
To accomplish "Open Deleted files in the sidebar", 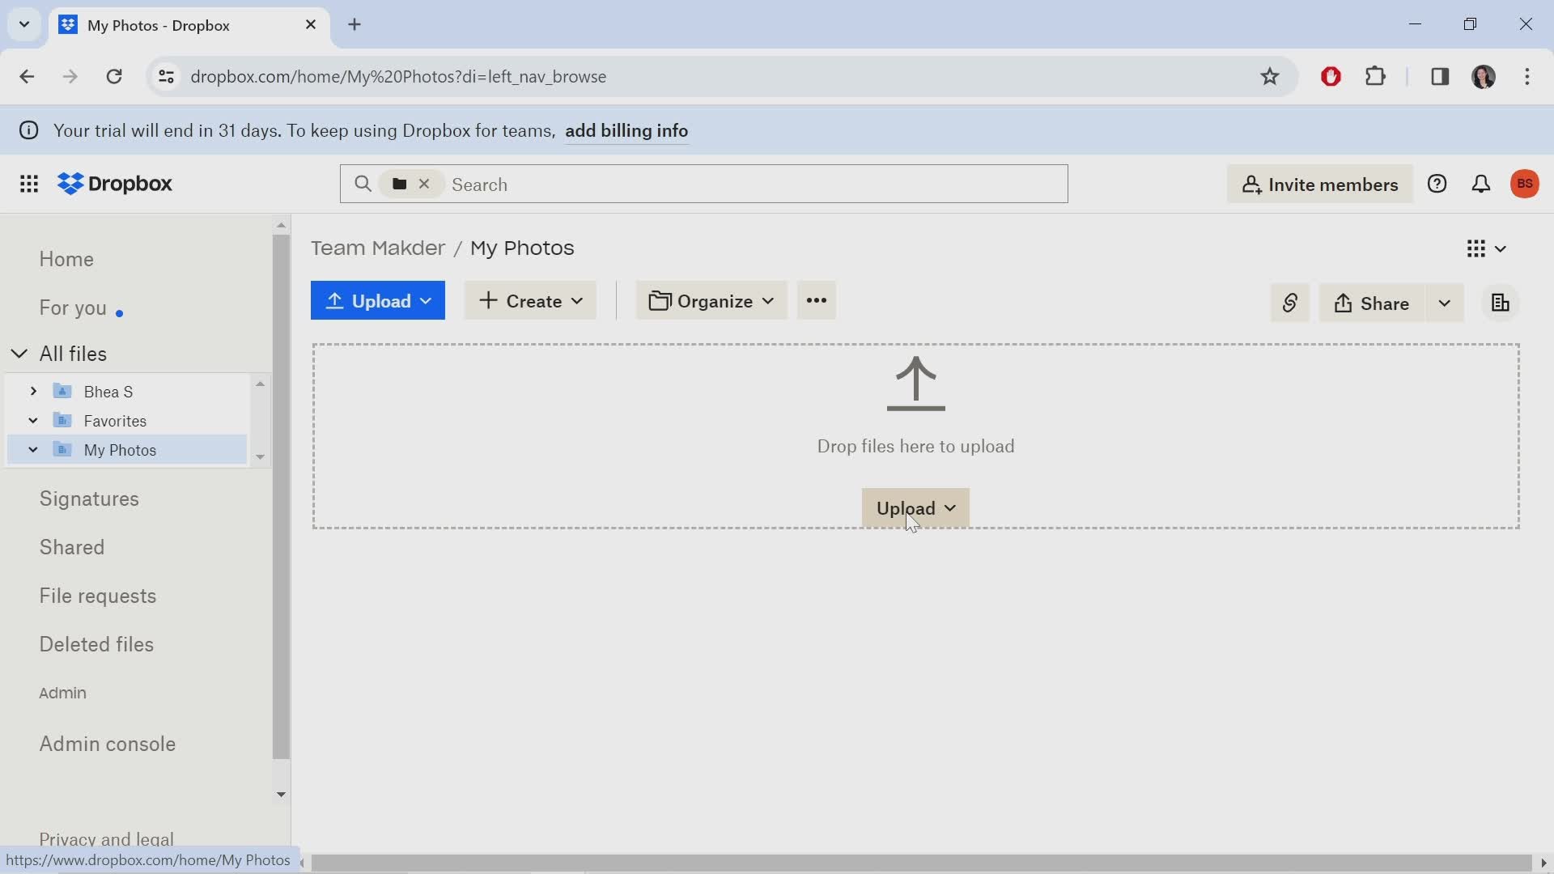I will pos(96,645).
